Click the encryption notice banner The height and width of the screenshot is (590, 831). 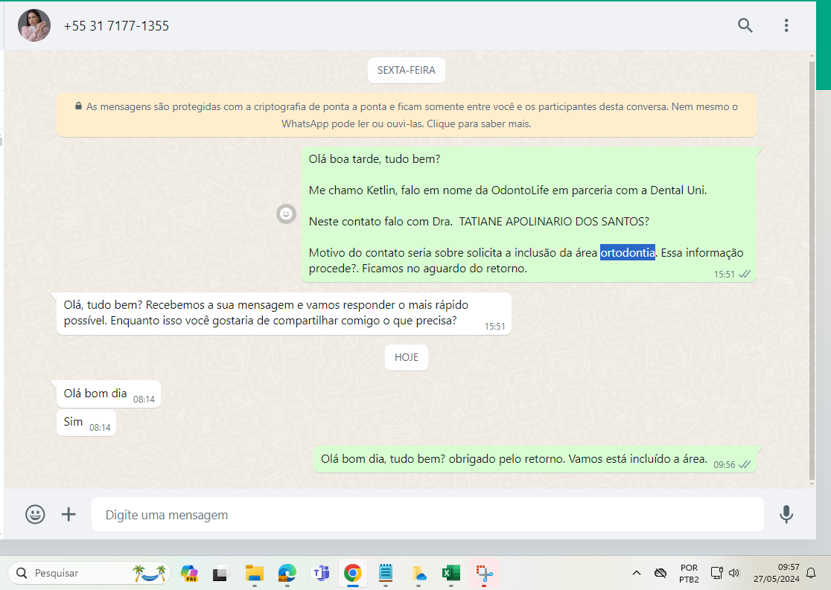coord(406,115)
